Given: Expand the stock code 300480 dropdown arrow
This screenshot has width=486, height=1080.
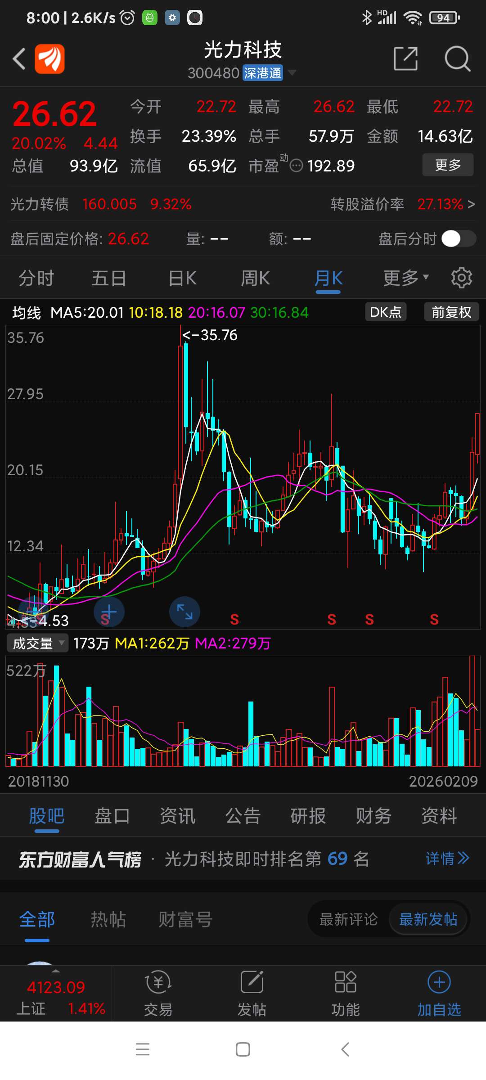Looking at the screenshot, I should 292,72.
